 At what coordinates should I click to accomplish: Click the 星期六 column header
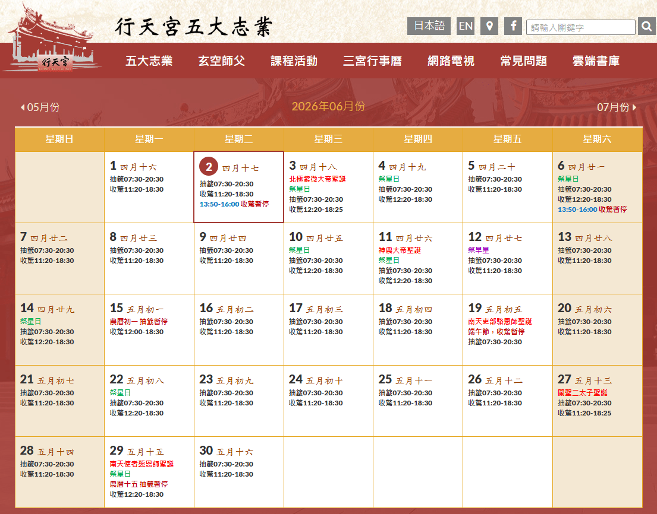[598, 139]
